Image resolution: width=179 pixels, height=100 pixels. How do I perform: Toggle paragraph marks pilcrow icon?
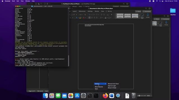click(x=111, y=15)
